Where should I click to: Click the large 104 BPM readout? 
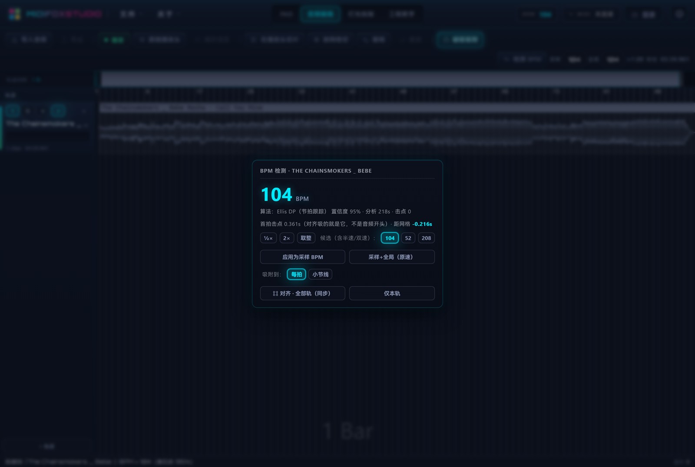click(276, 194)
